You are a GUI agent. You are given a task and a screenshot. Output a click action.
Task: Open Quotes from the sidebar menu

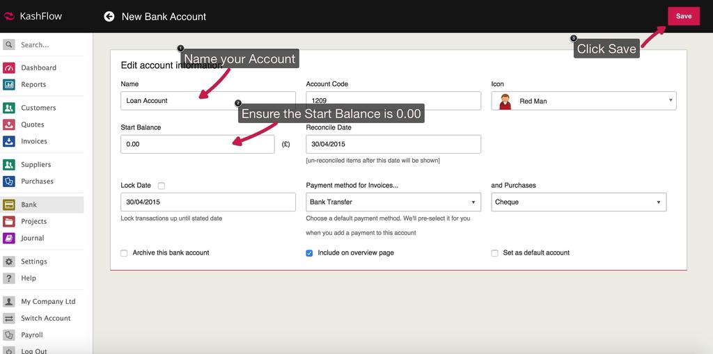click(x=32, y=124)
